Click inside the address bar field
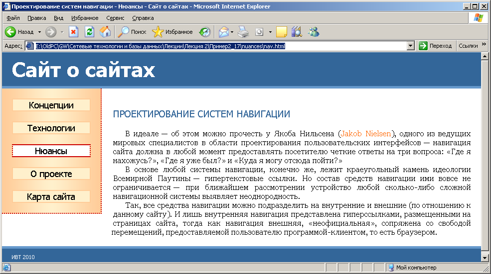 [x=220, y=46]
